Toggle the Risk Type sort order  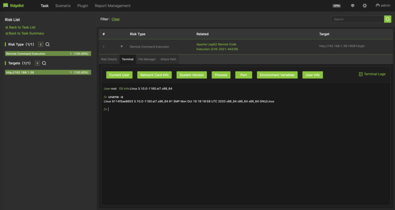pyautogui.click(x=41, y=45)
